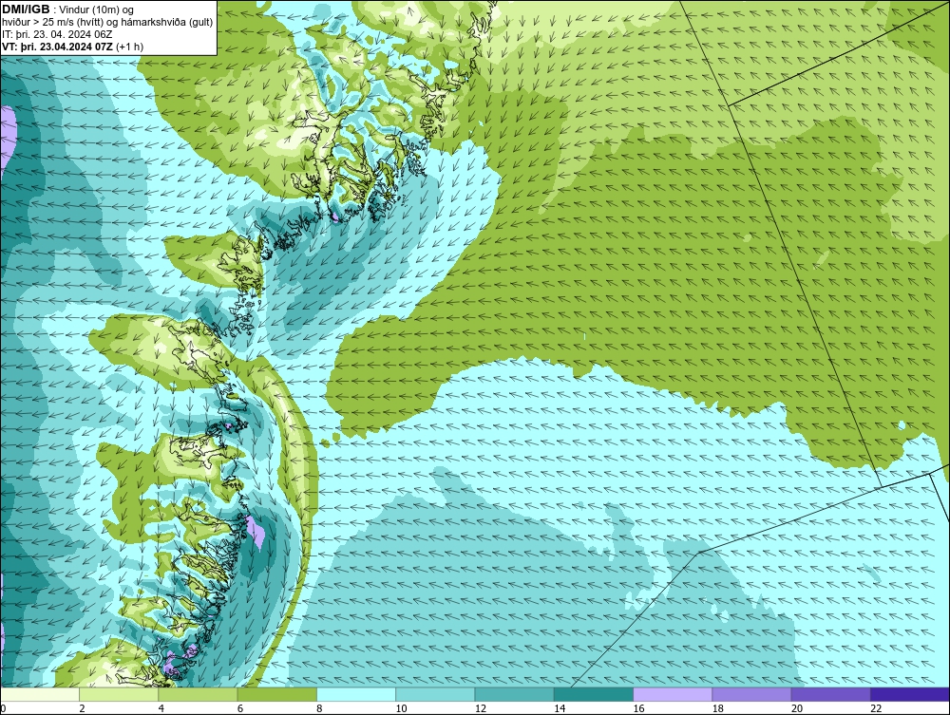Click the 12–14 m/s teal legend swatch
The height and width of the screenshot is (715, 950).
pos(514,694)
